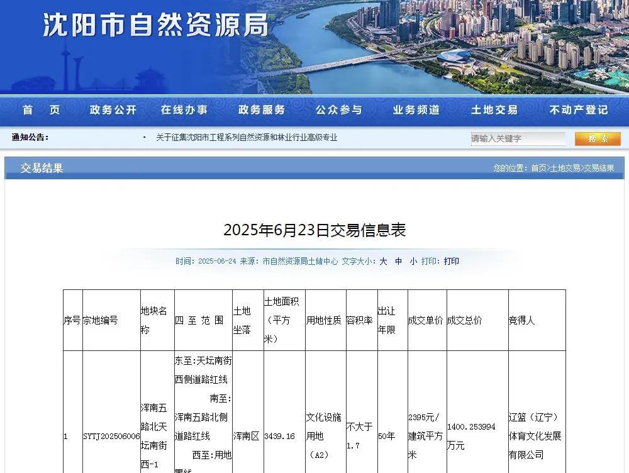Set text size to 小
The height and width of the screenshot is (473, 629).
click(414, 261)
